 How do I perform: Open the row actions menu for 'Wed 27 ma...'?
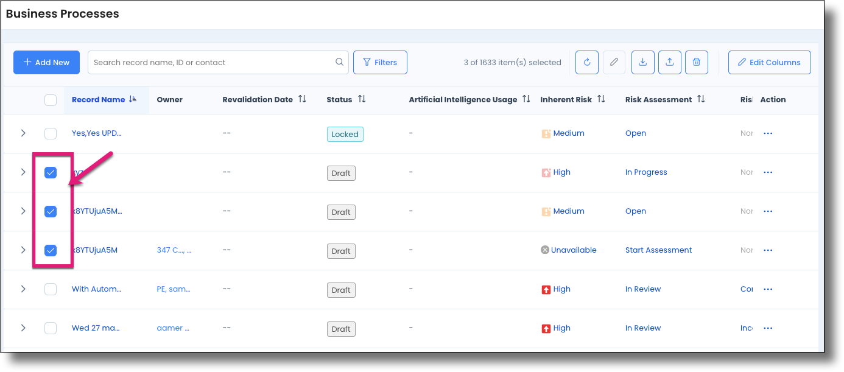tap(768, 328)
